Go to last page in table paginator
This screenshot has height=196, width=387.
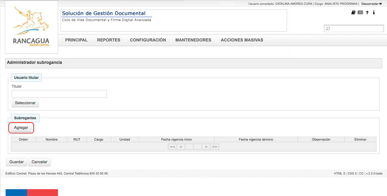215,147
